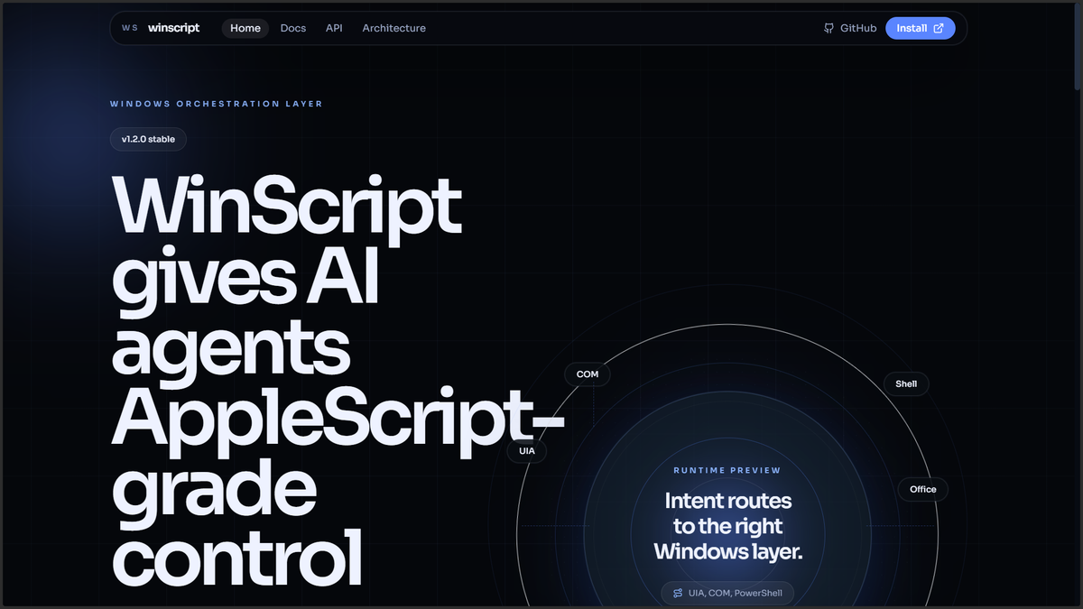This screenshot has height=609, width=1083.
Task: Click the GitHub octocat icon
Action: (828, 28)
